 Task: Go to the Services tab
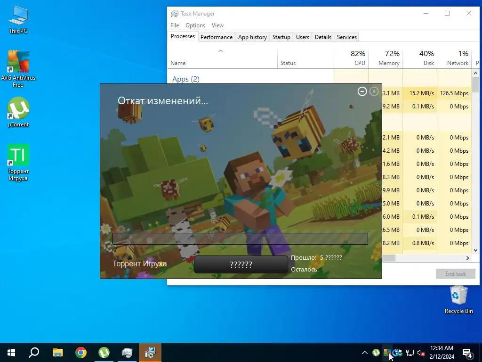[347, 37]
